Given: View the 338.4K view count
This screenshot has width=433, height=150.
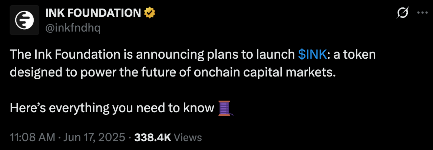Looking at the screenshot, I should 152,137.
